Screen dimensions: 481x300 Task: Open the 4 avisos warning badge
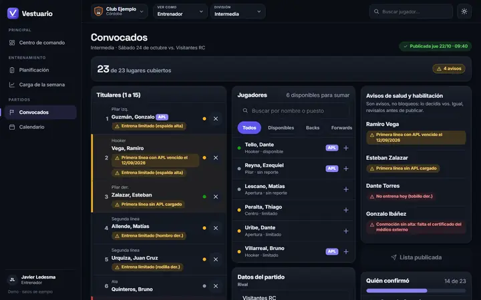tap(449, 69)
